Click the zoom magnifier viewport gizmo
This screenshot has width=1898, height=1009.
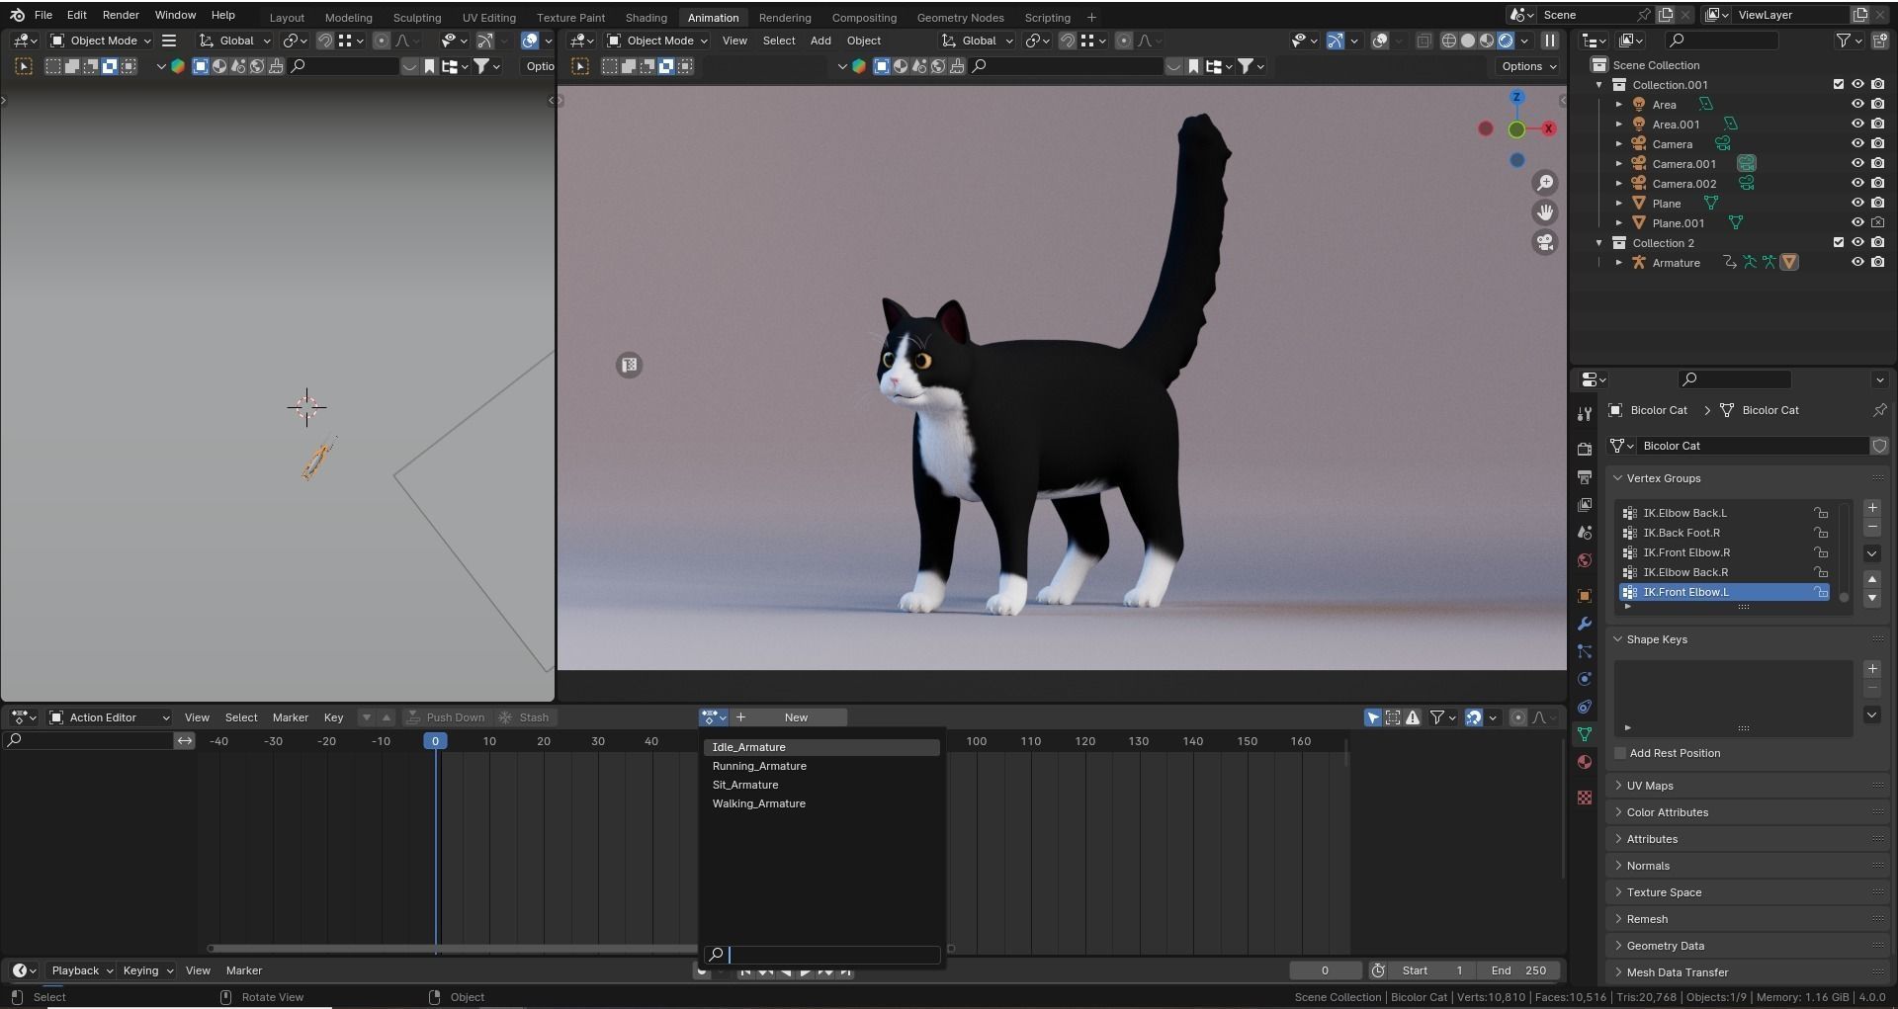(1544, 183)
